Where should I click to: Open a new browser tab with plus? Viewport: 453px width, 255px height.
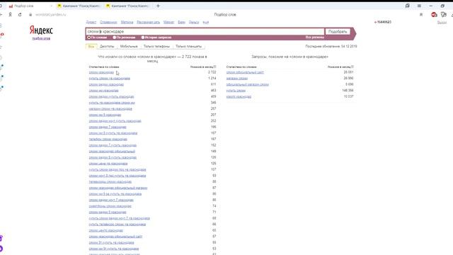point(158,6)
